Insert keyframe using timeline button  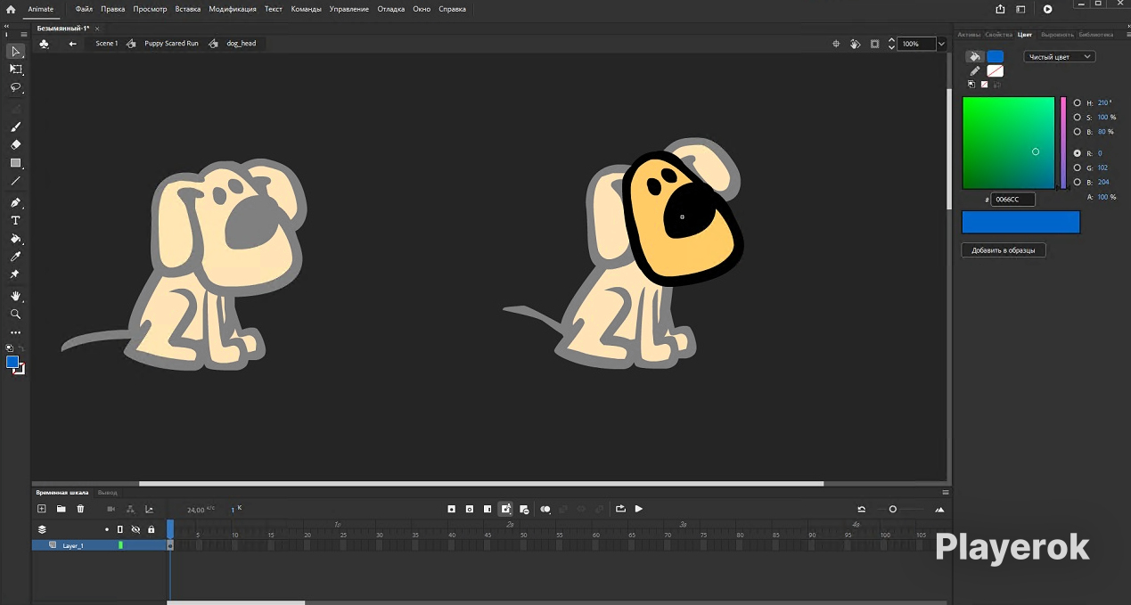click(452, 509)
